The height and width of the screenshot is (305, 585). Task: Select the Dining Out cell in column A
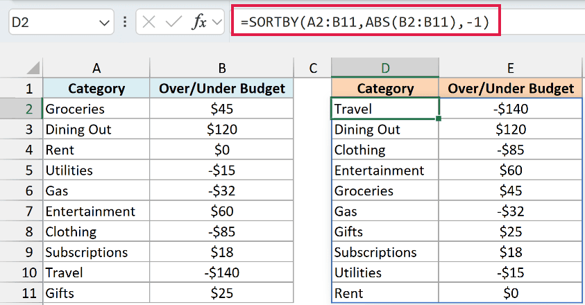pos(96,130)
